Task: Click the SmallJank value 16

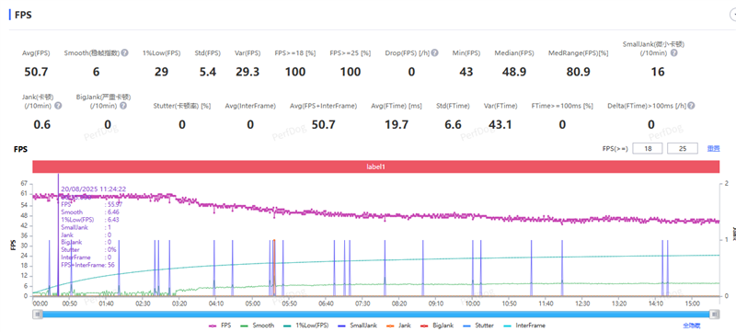Action: (x=658, y=72)
